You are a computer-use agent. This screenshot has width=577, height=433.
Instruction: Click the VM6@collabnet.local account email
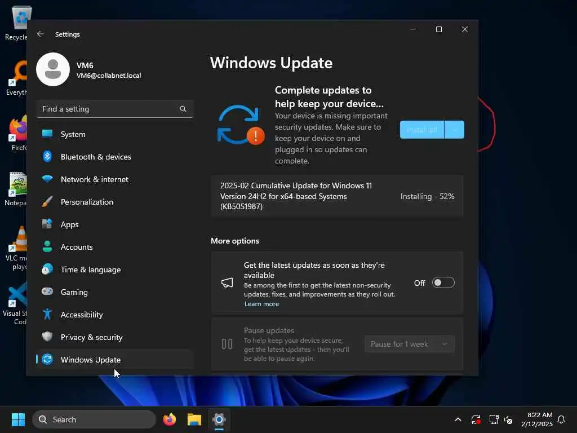coord(109,76)
